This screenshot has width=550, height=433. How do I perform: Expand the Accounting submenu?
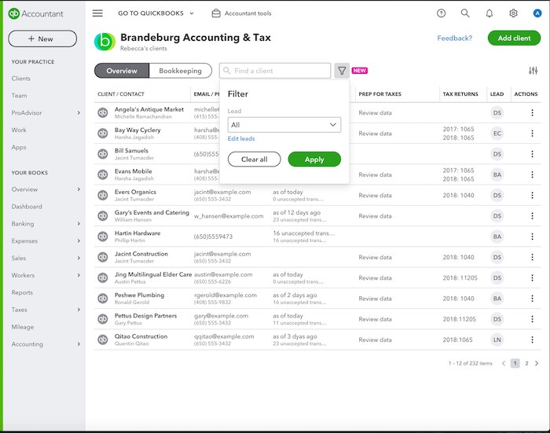click(79, 344)
